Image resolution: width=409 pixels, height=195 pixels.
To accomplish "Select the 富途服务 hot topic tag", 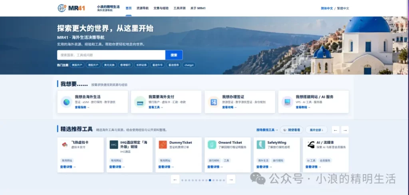I will [x=174, y=65].
